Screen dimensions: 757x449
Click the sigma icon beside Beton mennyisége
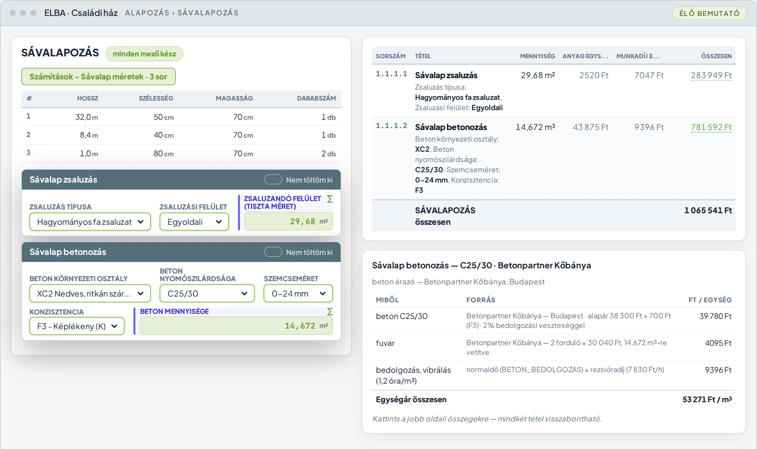330,312
